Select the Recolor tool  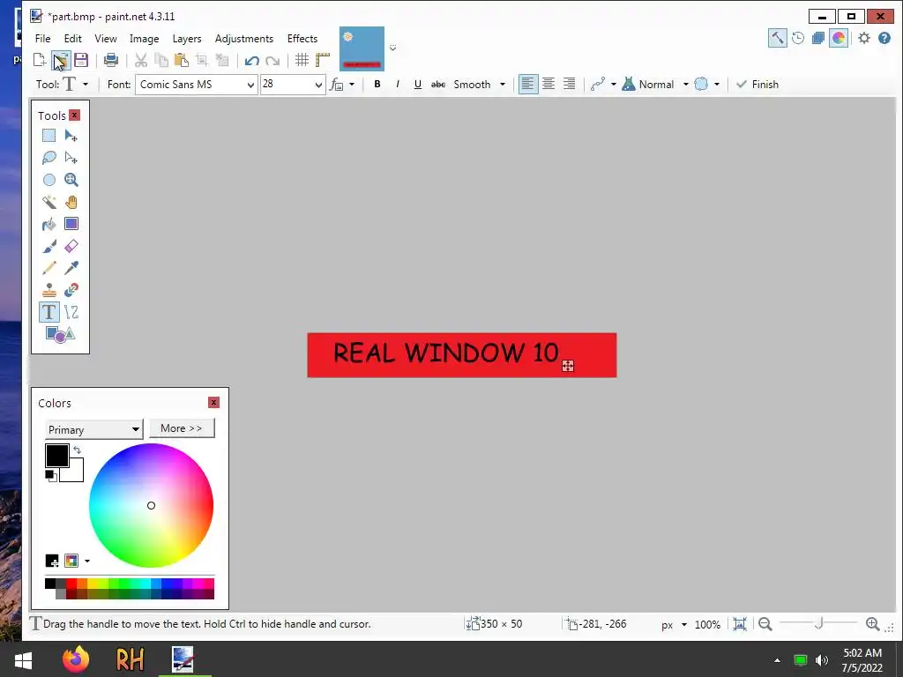[x=71, y=290]
